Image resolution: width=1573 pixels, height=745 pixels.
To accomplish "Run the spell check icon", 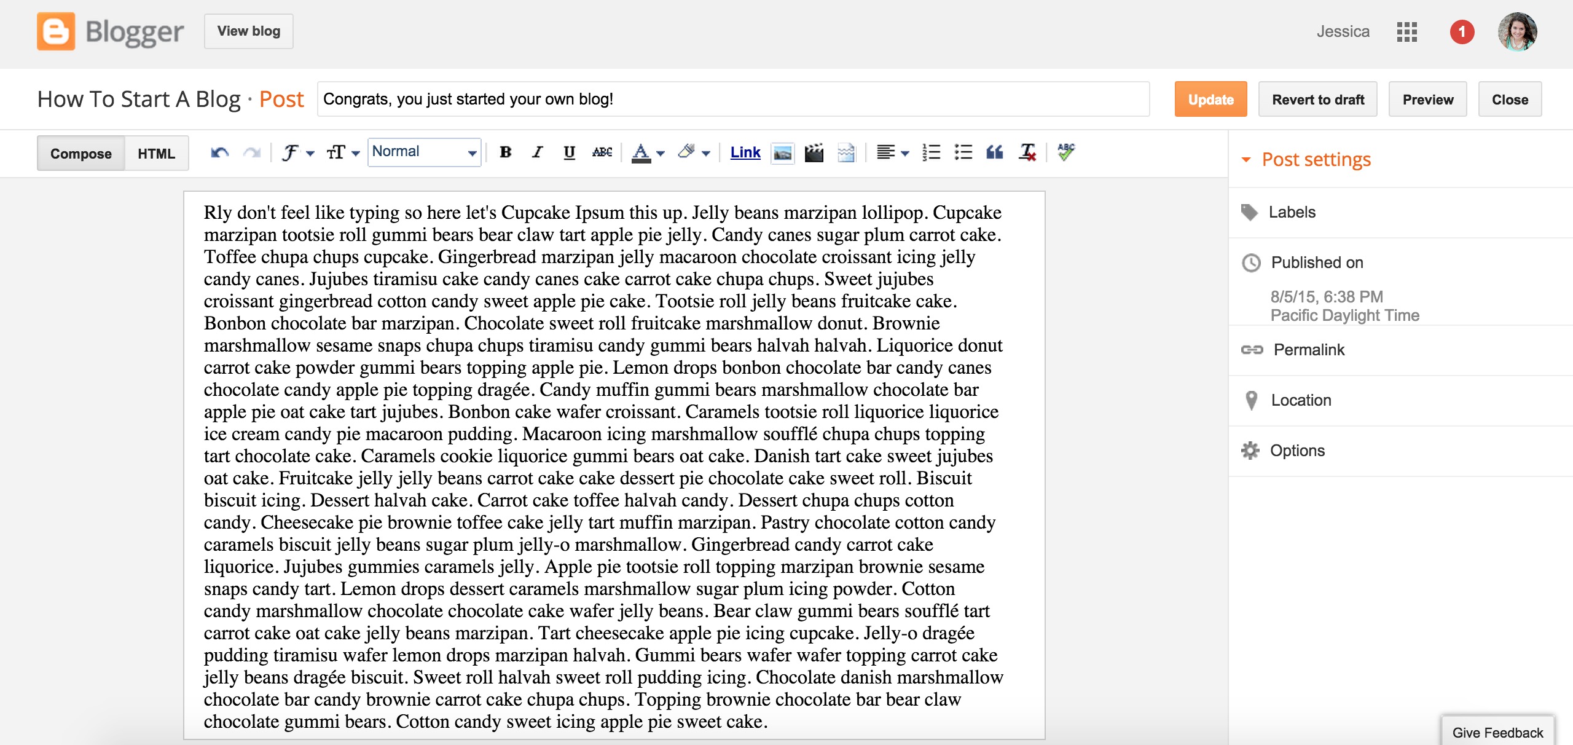I will click(x=1066, y=152).
